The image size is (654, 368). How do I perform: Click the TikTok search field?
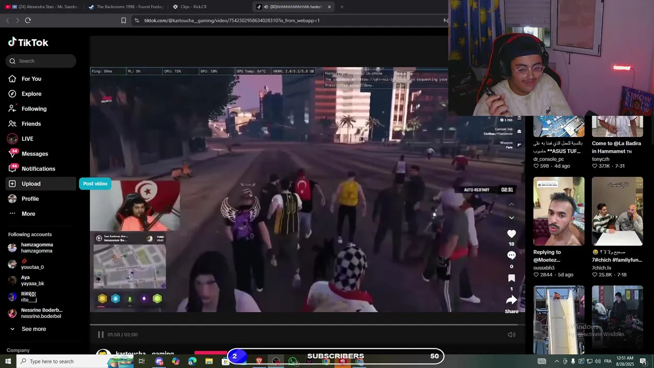point(41,61)
